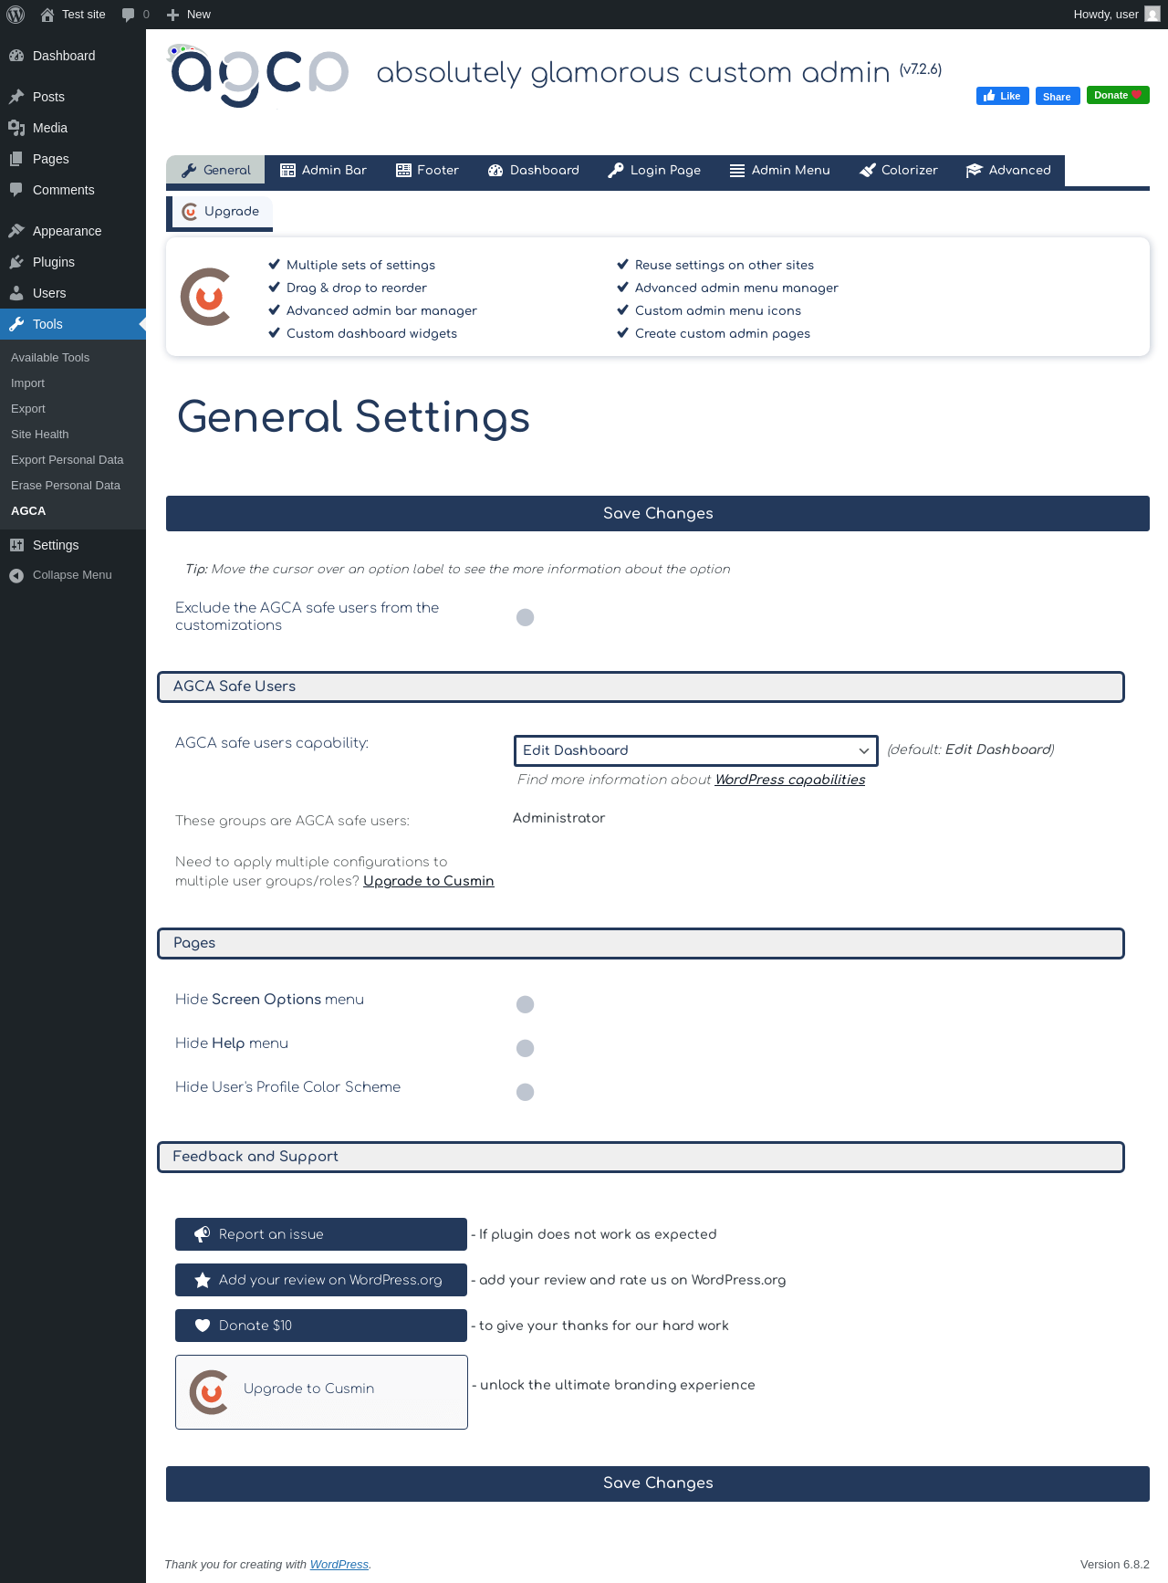Open the Advanced tab
The width and height of the screenshot is (1168, 1583).
point(1008,171)
